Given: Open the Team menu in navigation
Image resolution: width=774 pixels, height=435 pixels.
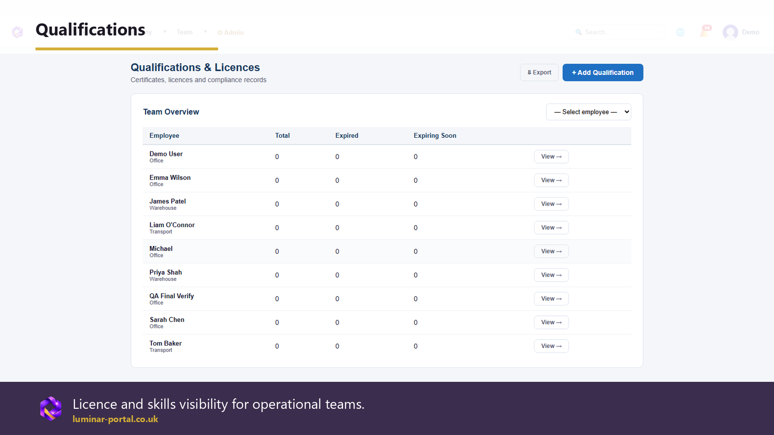Looking at the screenshot, I should [185, 32].
